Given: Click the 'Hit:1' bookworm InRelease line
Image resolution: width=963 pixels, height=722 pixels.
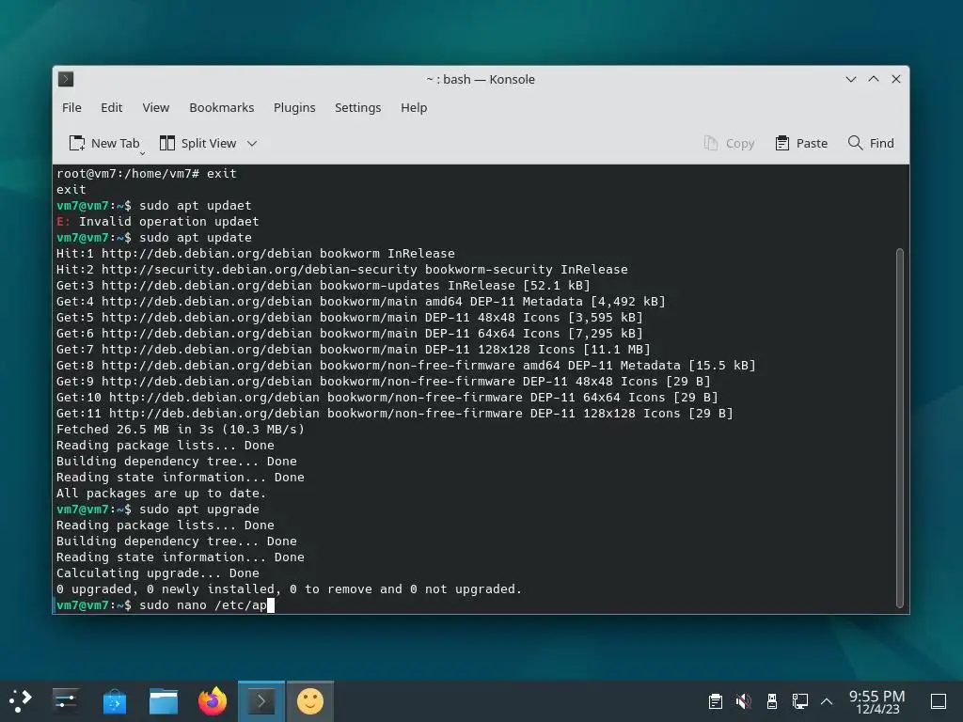Looking at the screenshot, I should point(256,254).
